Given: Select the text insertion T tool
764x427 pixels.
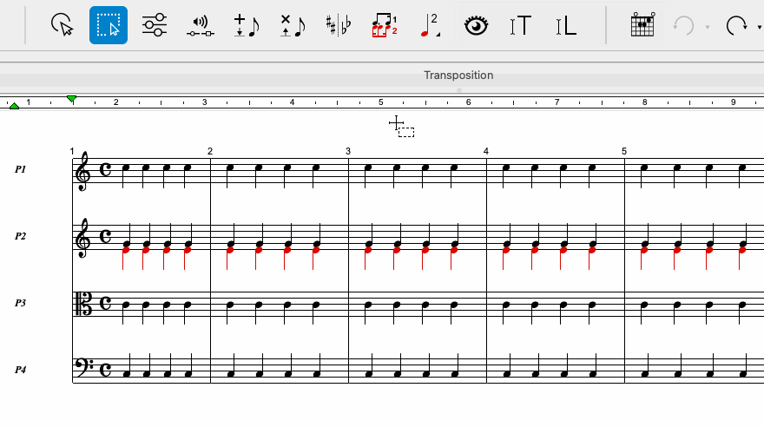Looking at the screenshot, I should [x=520, y=25].
